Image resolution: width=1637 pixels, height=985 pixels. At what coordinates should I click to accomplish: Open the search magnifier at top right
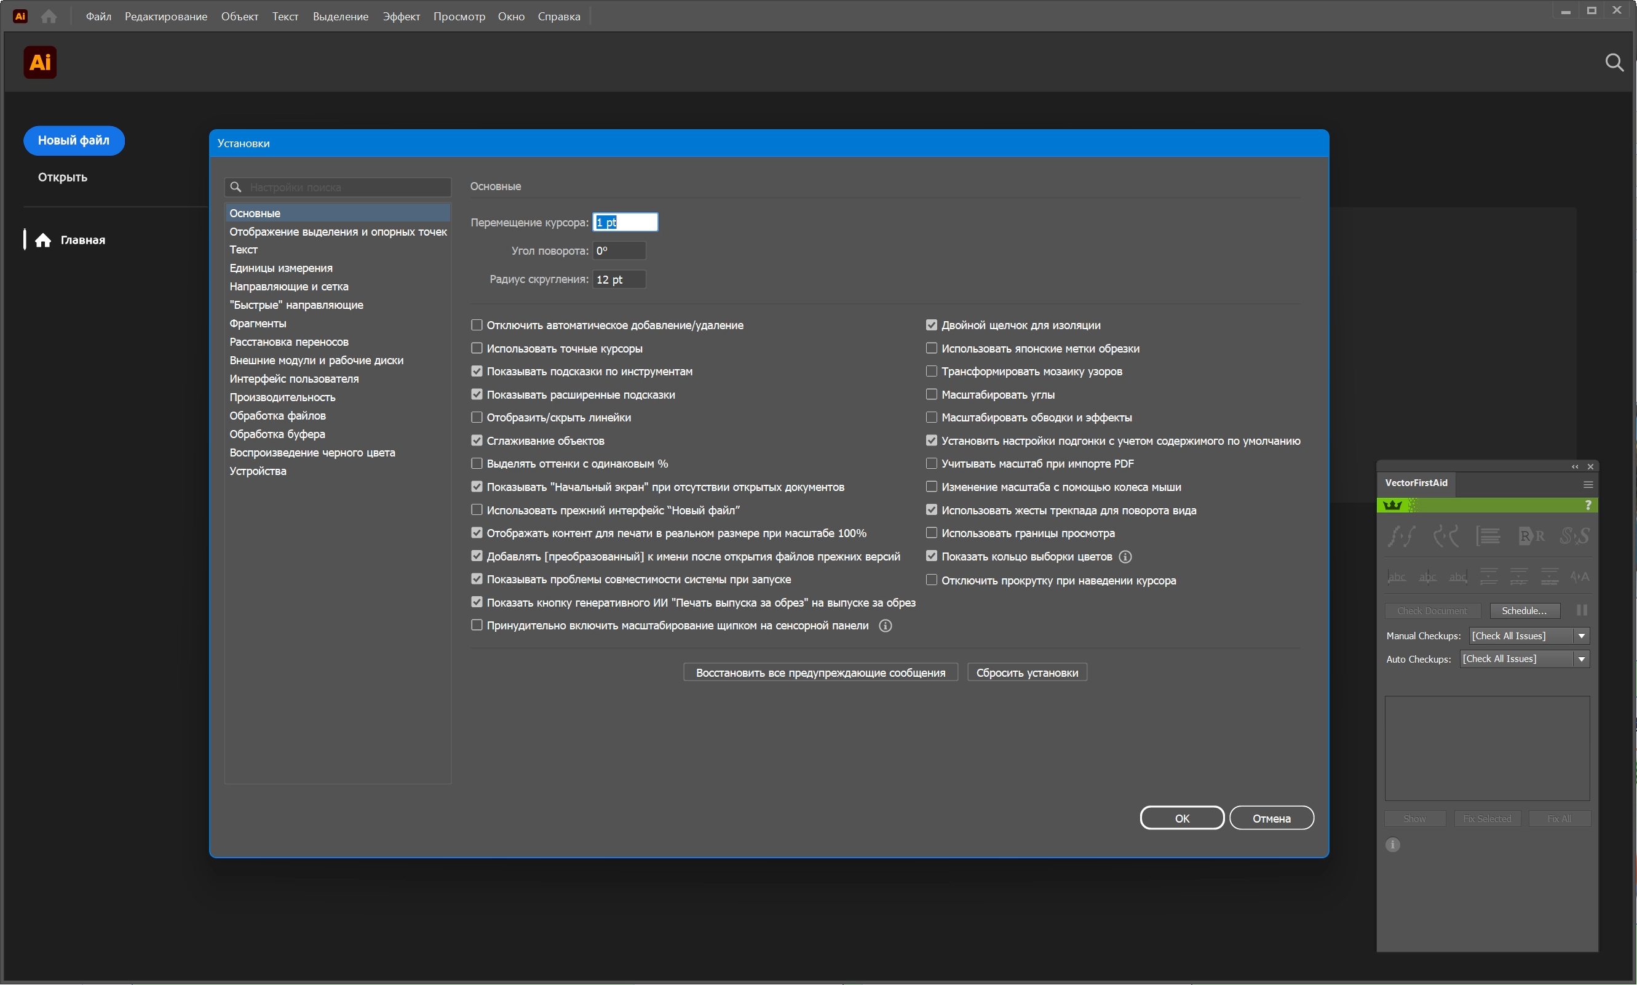tap(1614, 62)
